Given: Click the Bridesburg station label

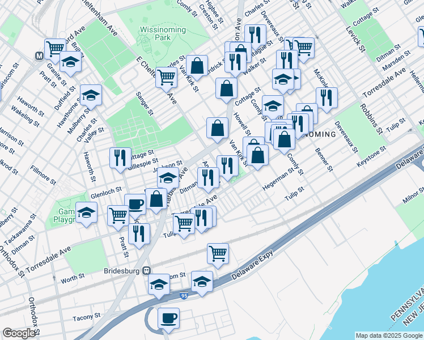Looking at the screenshot, I should [x=122, y=271].
